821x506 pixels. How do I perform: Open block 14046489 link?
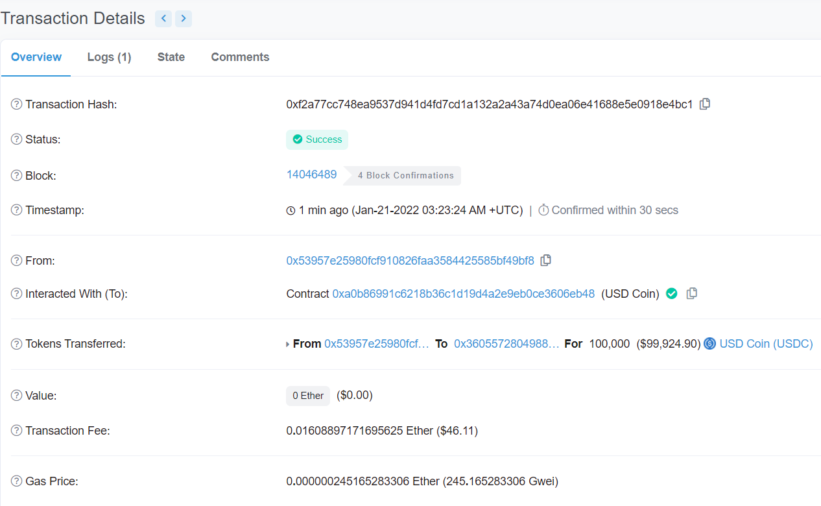[311, 175]
